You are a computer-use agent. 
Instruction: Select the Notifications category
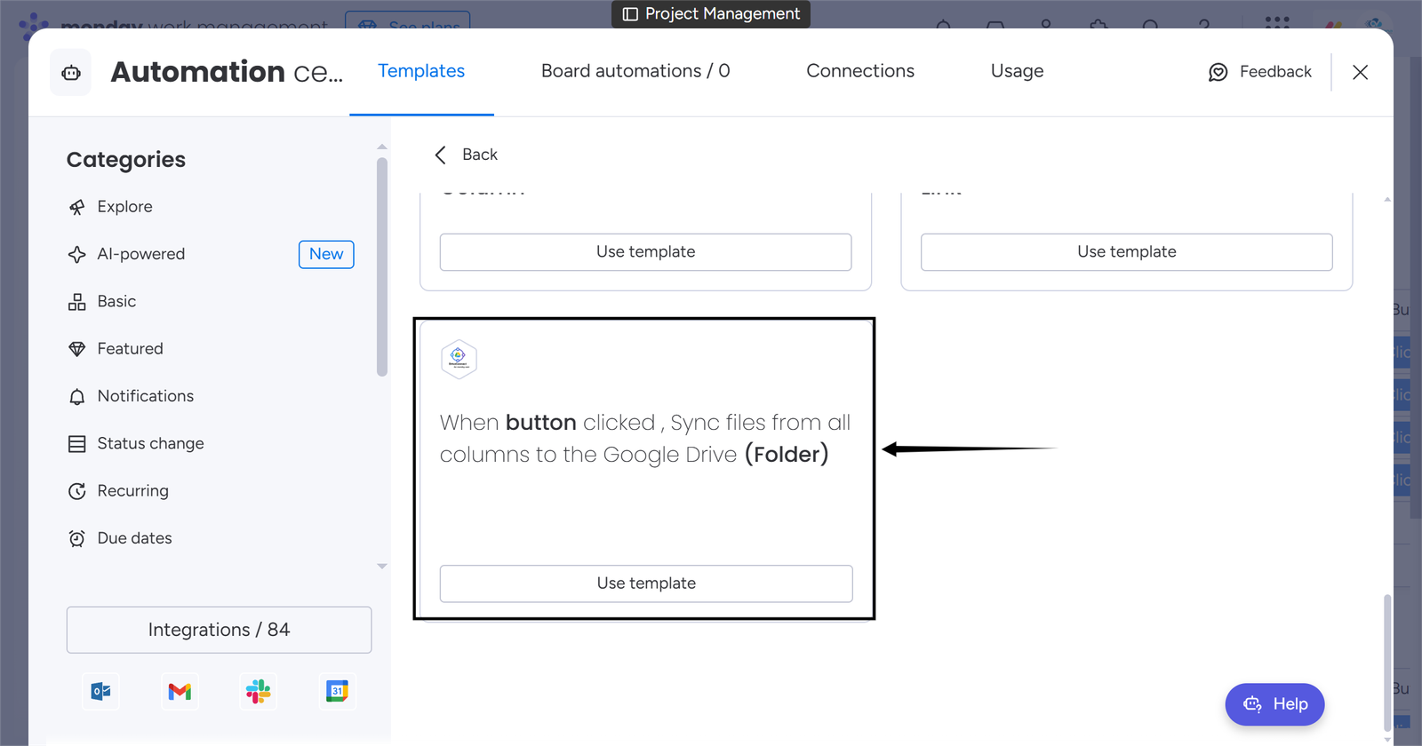pyautogui.click(x=145, y=396)
